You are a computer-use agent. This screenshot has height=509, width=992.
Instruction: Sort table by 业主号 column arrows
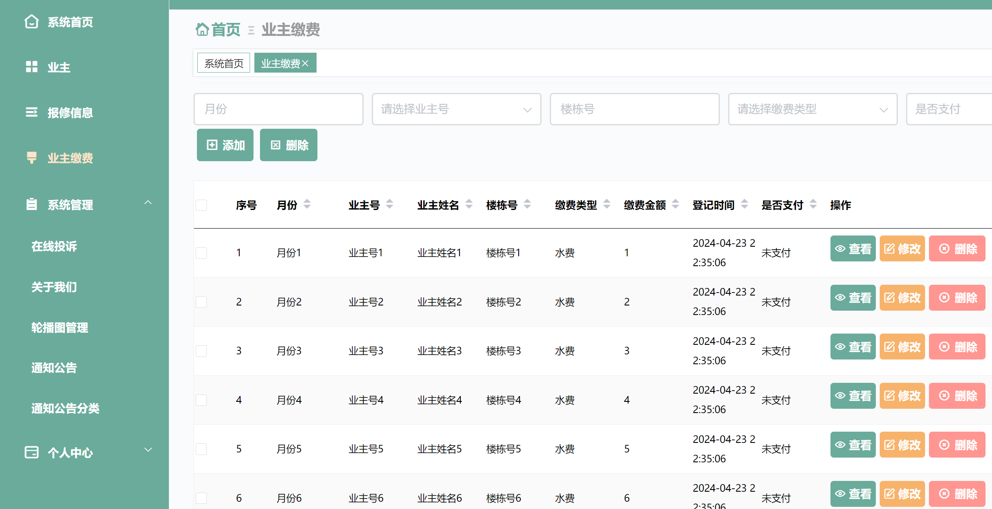point(390,204)
